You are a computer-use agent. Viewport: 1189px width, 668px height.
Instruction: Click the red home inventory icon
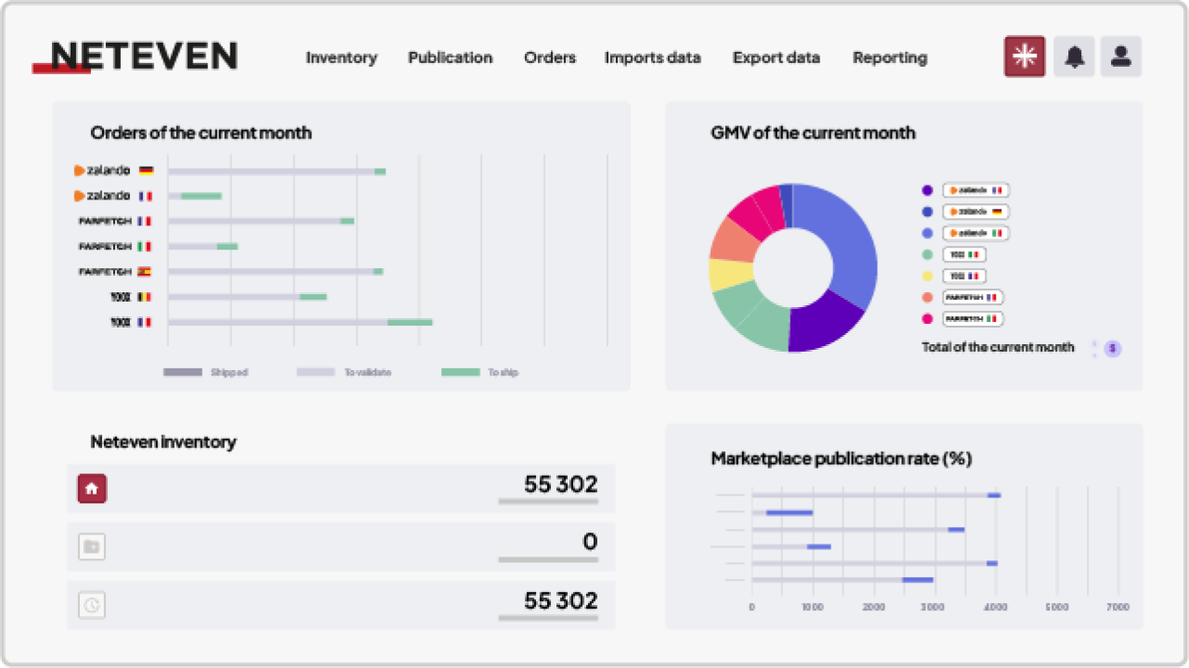(x=92, y=488)
